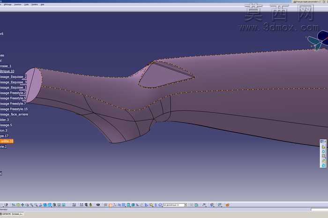Select tree node 'issage_Esquisse_1'

[14, 88]
